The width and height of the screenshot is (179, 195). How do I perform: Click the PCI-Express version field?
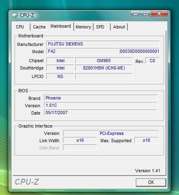pyautogui.click(x=111, y=133)
